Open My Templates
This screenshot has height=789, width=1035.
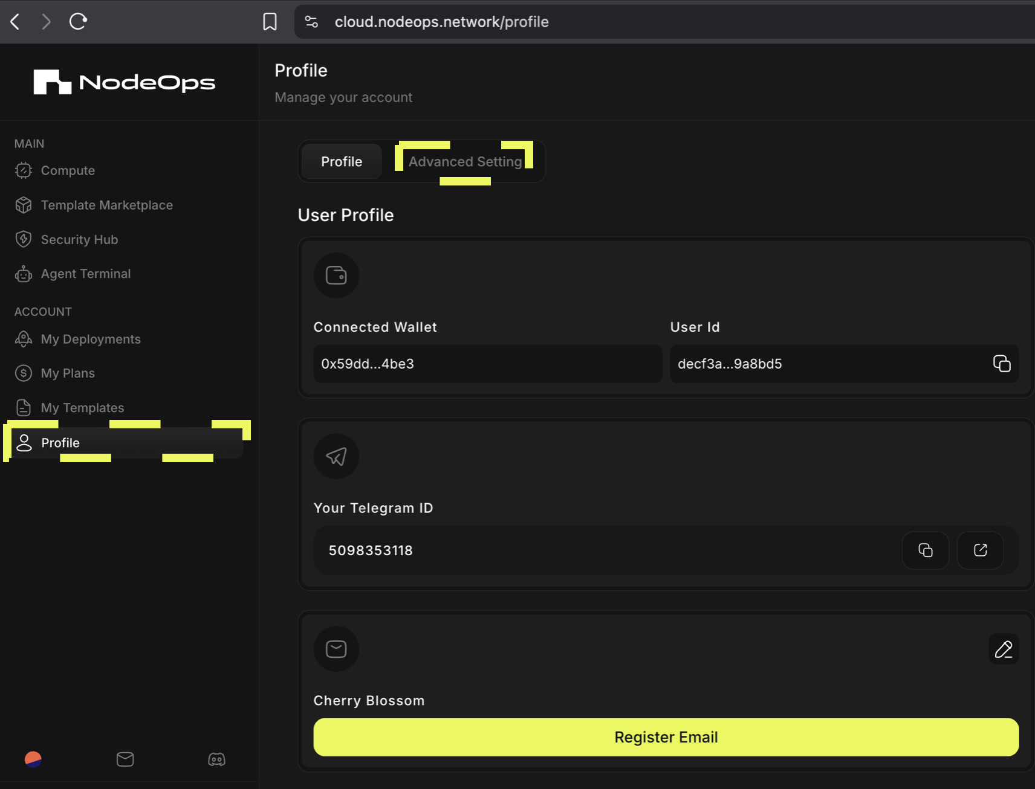pos(83,407)
